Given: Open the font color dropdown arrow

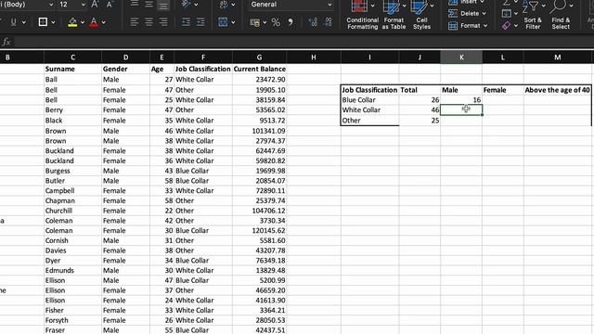Looking at the screenshot, I should click(x=103, y=22).
